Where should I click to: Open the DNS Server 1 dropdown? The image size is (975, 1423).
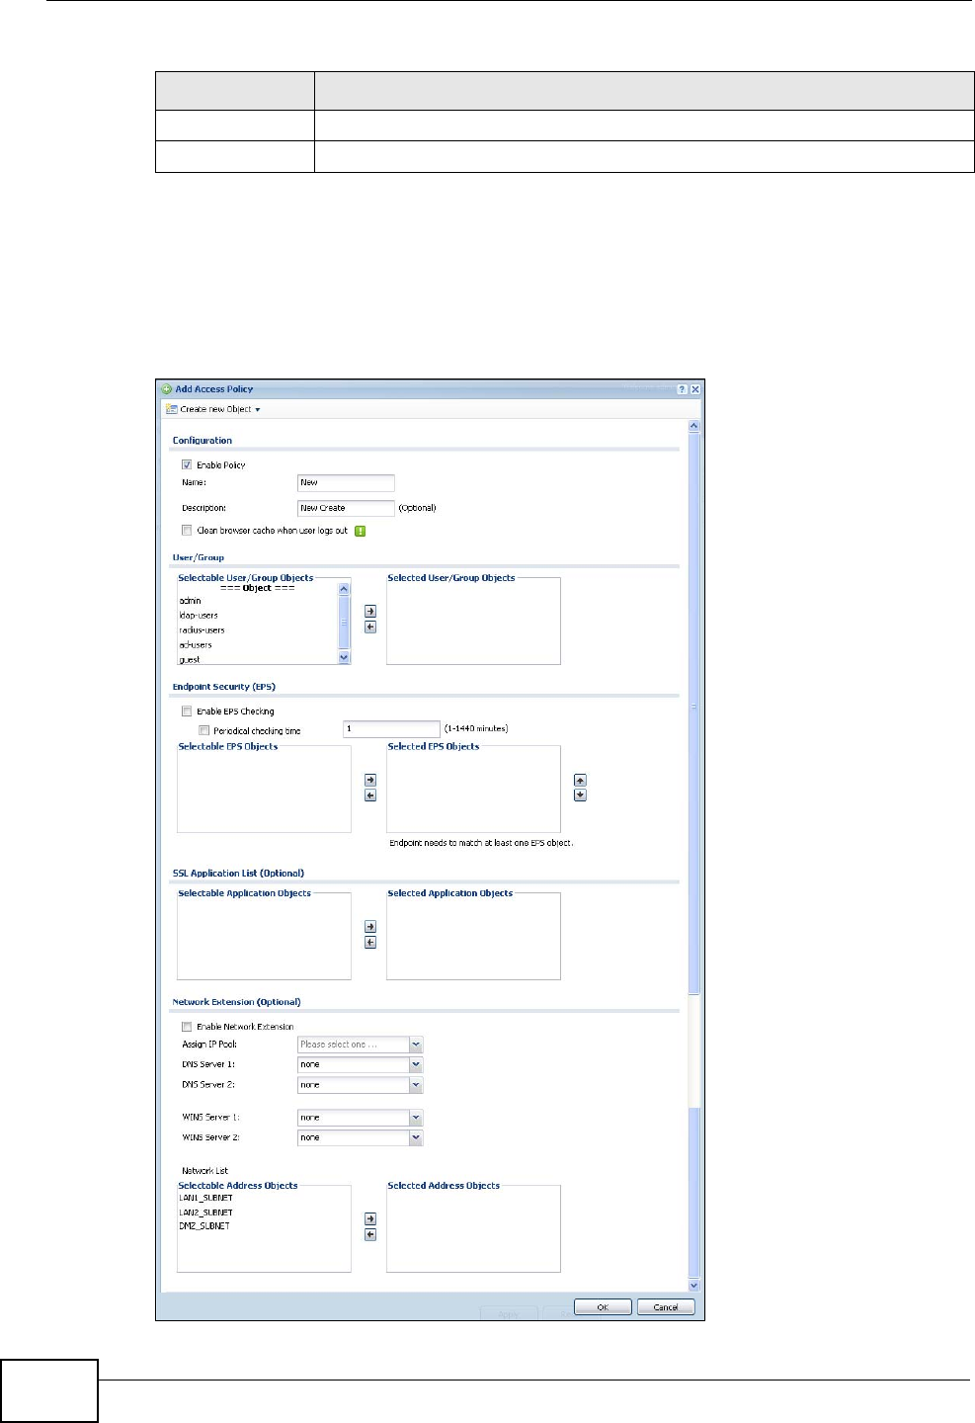click(x=416, y=1065)
